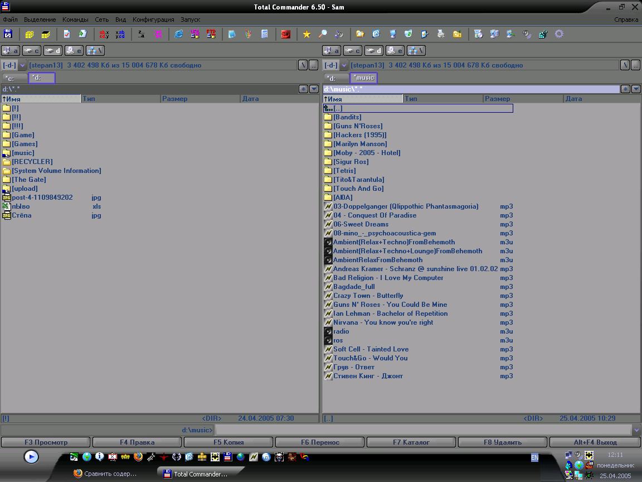Click the F7 Каталог button
642x482 pixels.
click(x=411, y=442)
